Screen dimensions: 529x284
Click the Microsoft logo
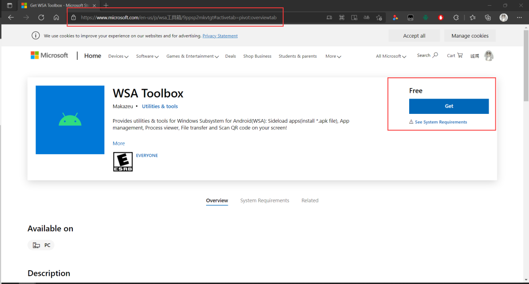[x=50, y=56]
